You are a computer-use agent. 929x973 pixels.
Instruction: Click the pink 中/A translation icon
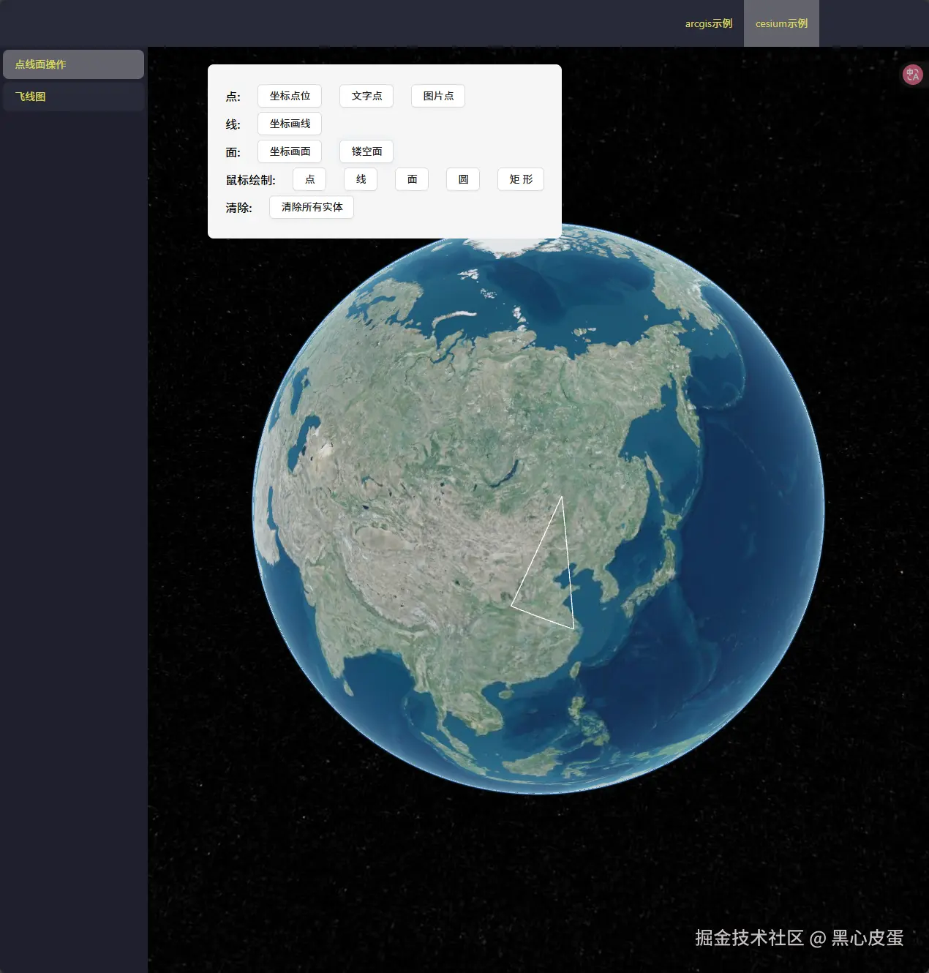tap(911, 74)
